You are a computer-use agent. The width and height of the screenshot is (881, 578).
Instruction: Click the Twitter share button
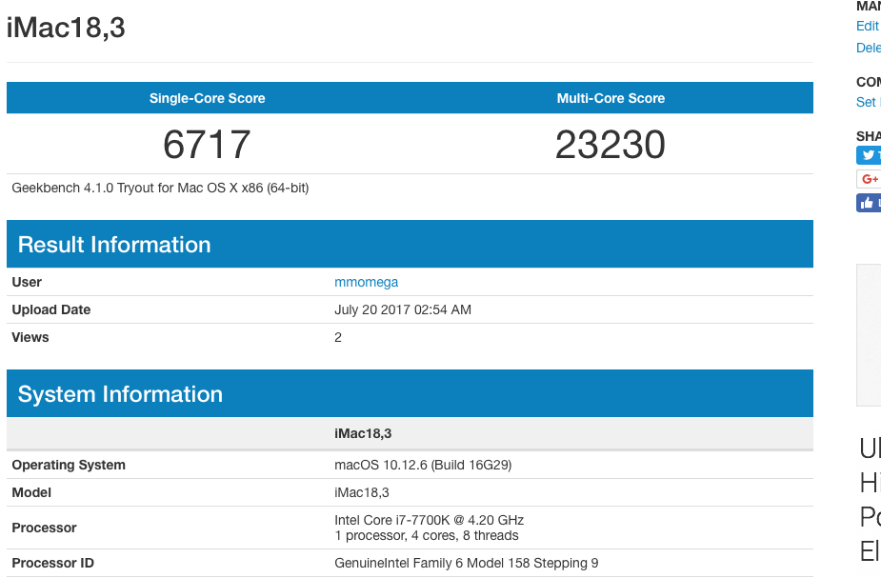tap(869, 155)
